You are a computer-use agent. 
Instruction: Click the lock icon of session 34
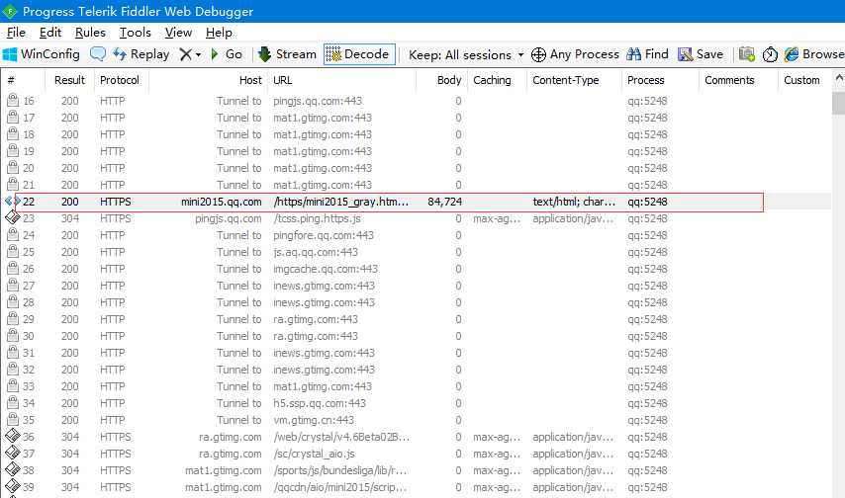[13, 403]
